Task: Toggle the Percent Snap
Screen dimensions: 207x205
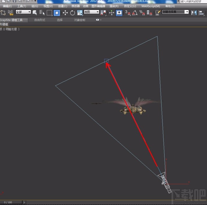Action: click(142, 13)
